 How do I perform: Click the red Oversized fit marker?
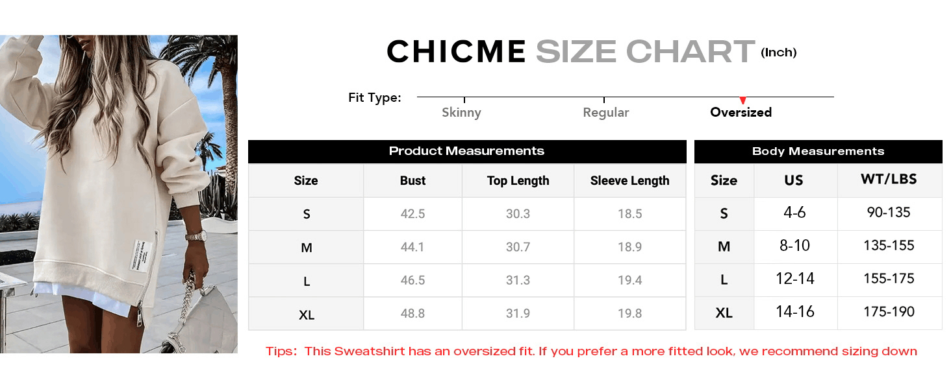742,100
